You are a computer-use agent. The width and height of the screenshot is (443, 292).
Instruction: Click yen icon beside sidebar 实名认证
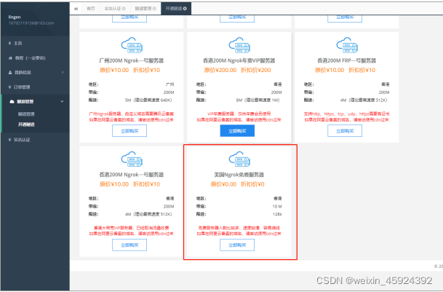click(9, 140)
